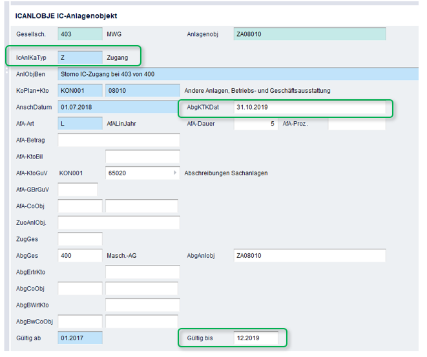
Task: Click the AfA-Dauer field showing 5
Action: [256, 124]
